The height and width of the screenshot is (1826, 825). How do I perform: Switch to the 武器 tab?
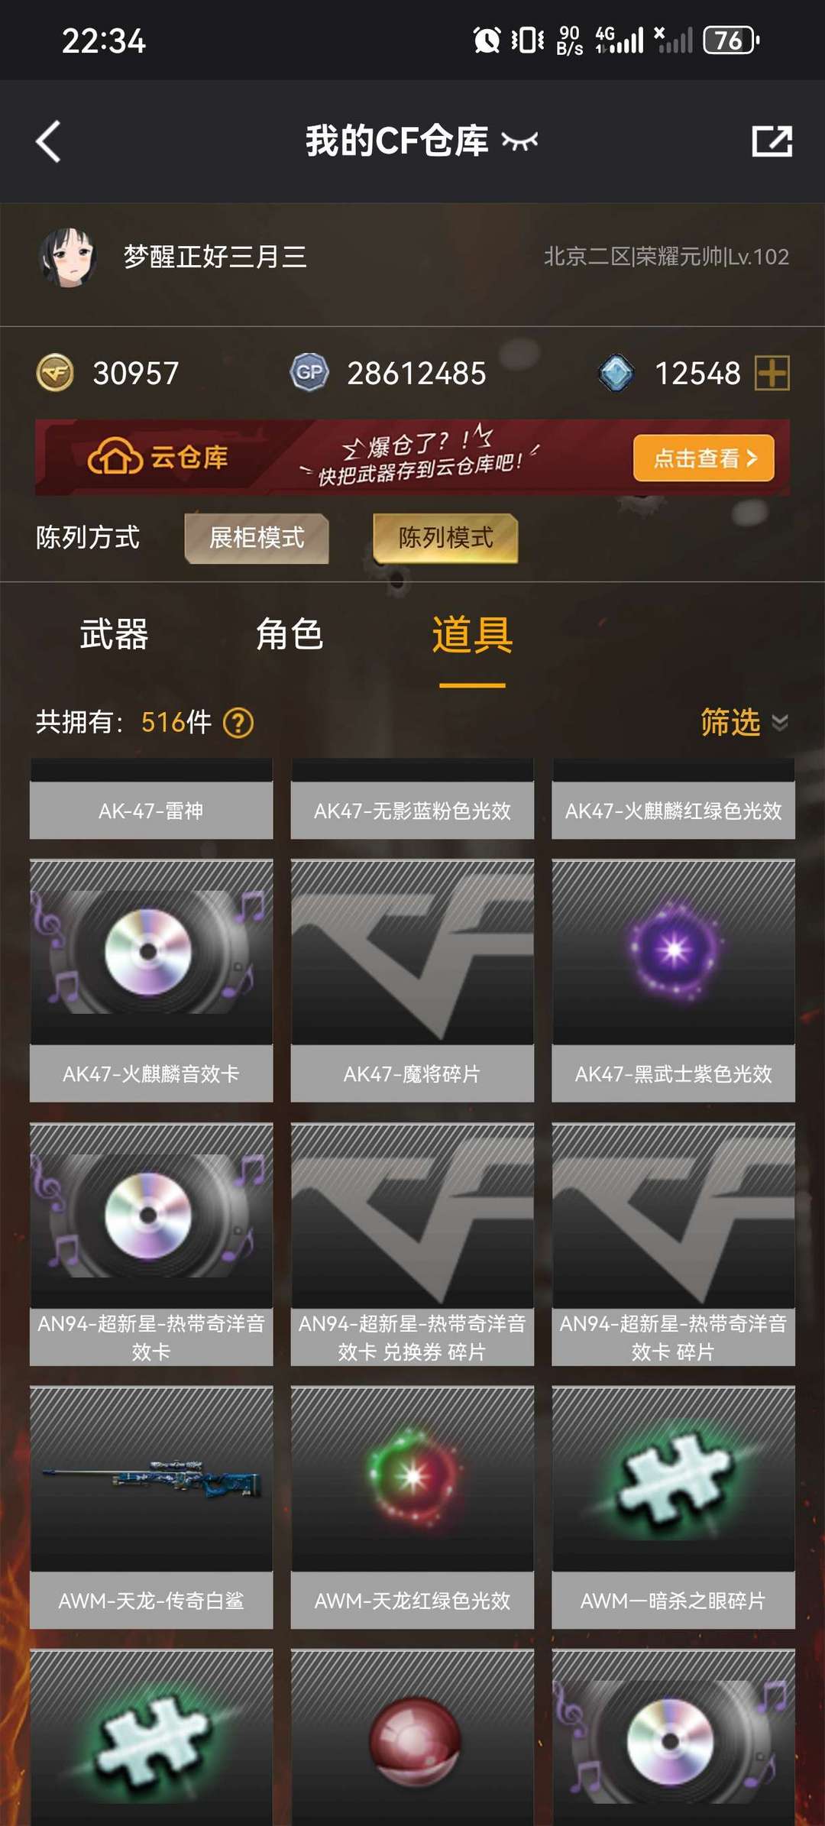(115, 634)
